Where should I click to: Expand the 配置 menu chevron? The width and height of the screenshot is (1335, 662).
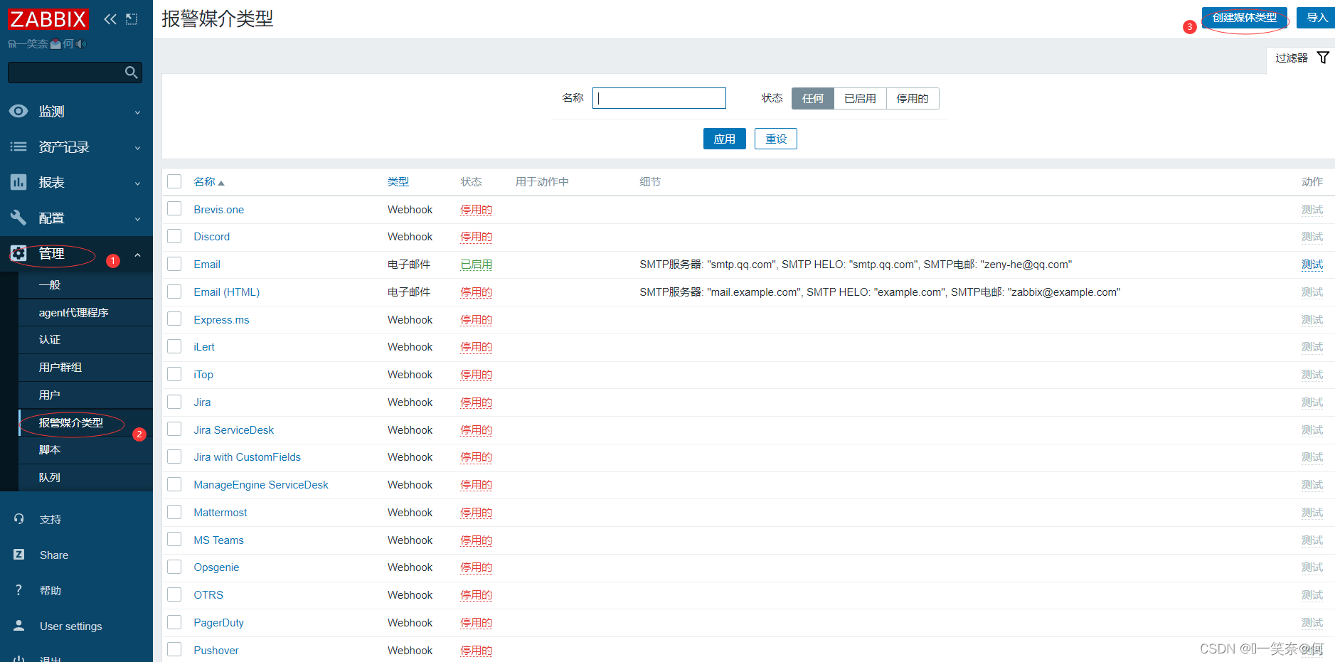pos(138,219)
